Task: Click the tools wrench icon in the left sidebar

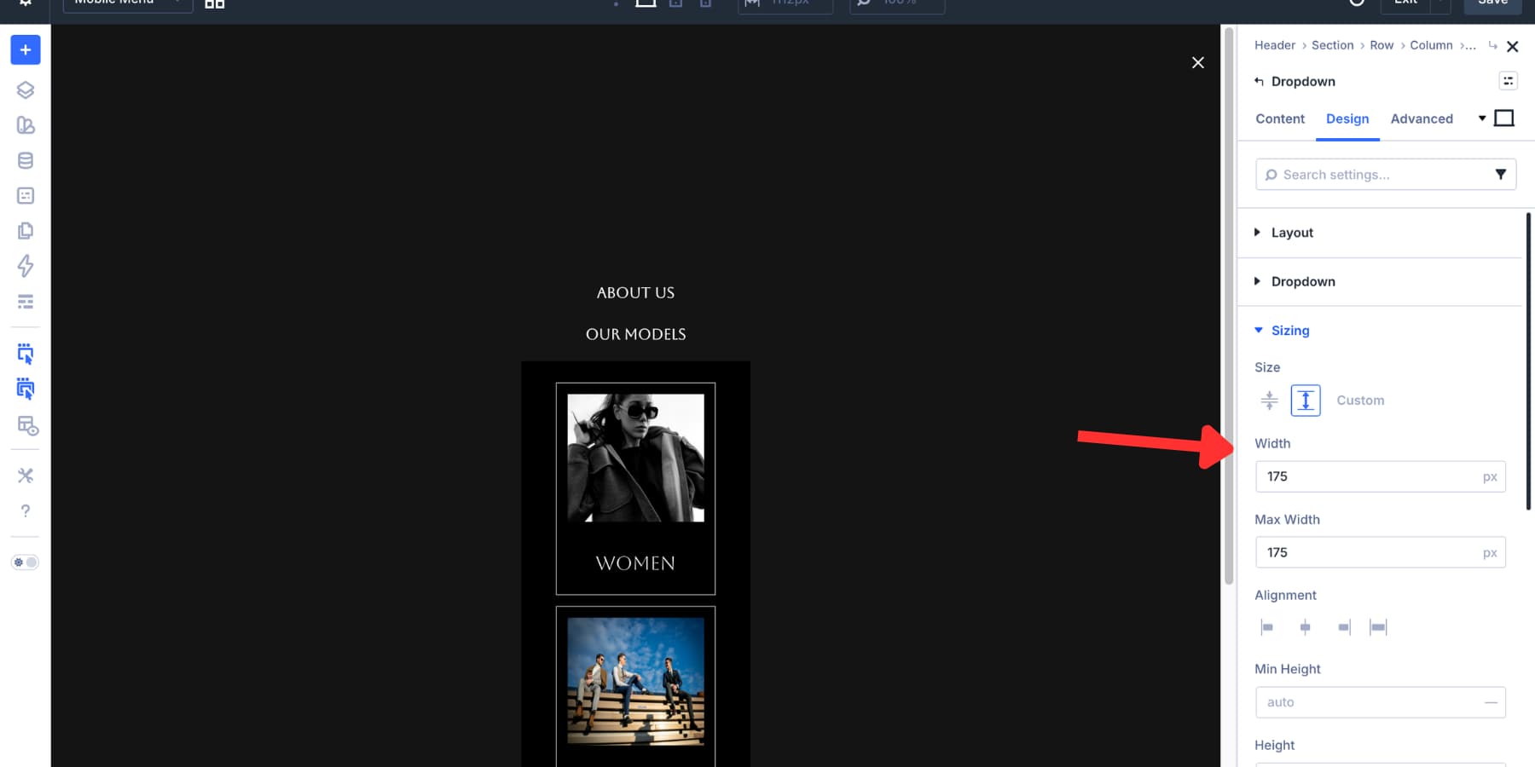Action: (26, 476)
